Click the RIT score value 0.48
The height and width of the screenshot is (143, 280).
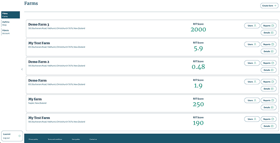pyautogui.click(x=198, y=67)
